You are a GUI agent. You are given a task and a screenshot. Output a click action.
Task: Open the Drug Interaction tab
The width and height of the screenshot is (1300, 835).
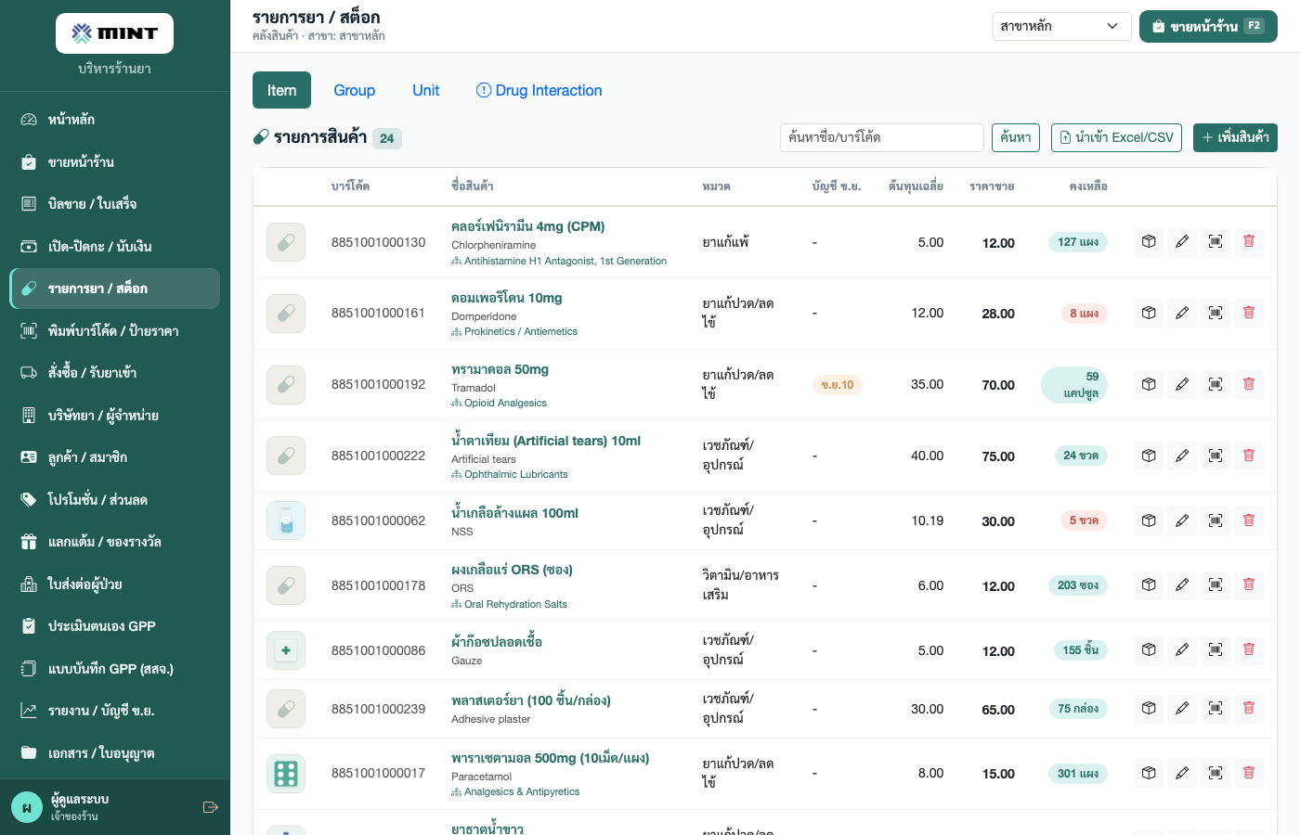click(x=539, y=90)
